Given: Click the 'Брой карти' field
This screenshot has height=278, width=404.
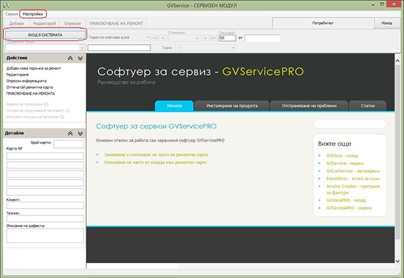Looking at the screenshot, I should [69, 144].
